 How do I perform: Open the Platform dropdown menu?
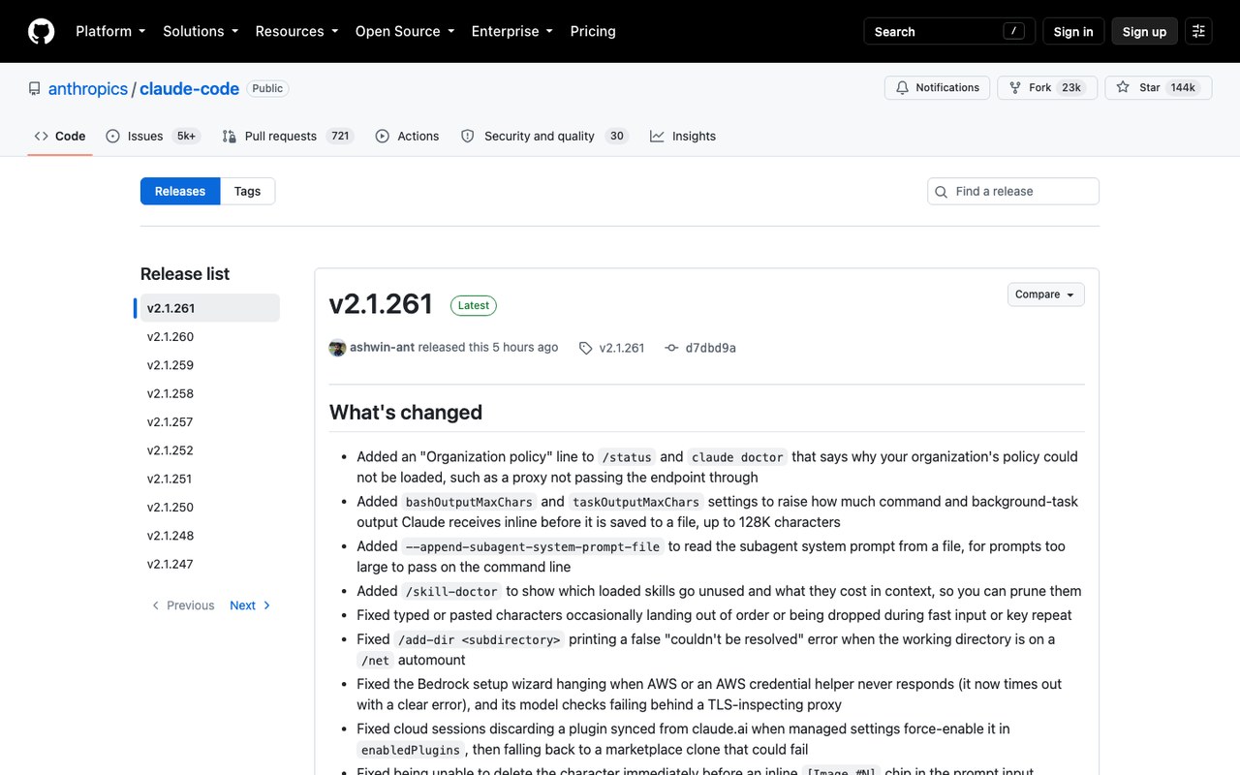click(110, 31)
